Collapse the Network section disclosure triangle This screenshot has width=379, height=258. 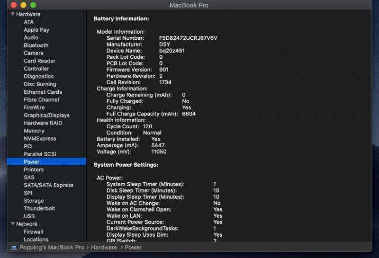(13, 224)
